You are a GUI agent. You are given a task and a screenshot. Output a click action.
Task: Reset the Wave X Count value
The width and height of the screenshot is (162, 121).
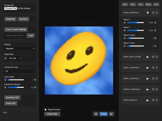(155, 38)
